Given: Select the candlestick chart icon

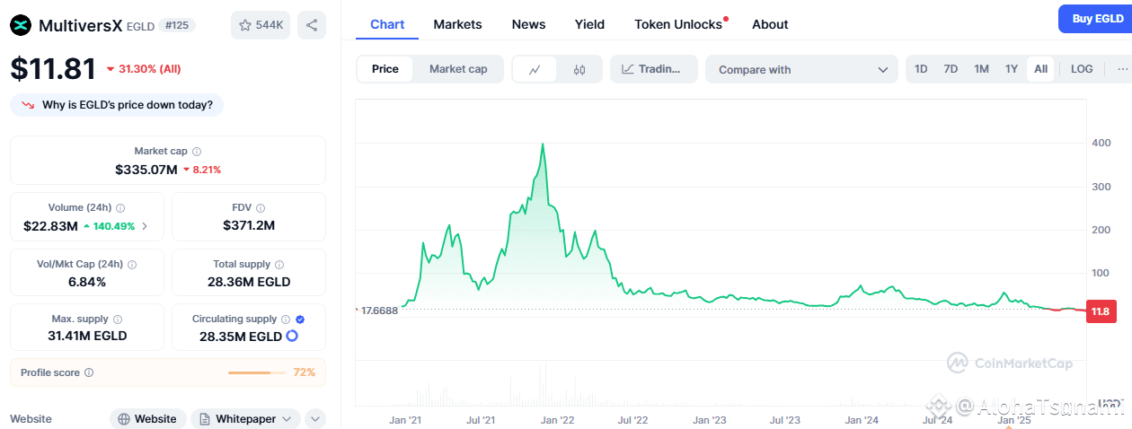Looking at the screenshot, I should pyautogui.click(x=579, y=69).
